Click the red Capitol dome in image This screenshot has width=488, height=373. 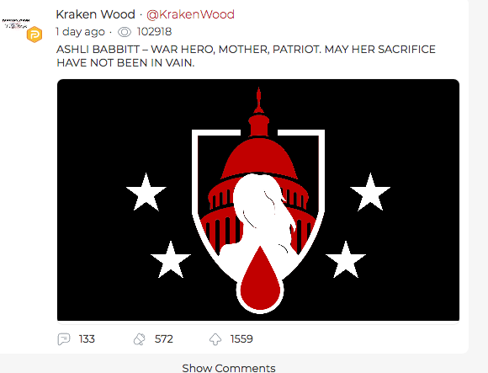pos(259,157)
